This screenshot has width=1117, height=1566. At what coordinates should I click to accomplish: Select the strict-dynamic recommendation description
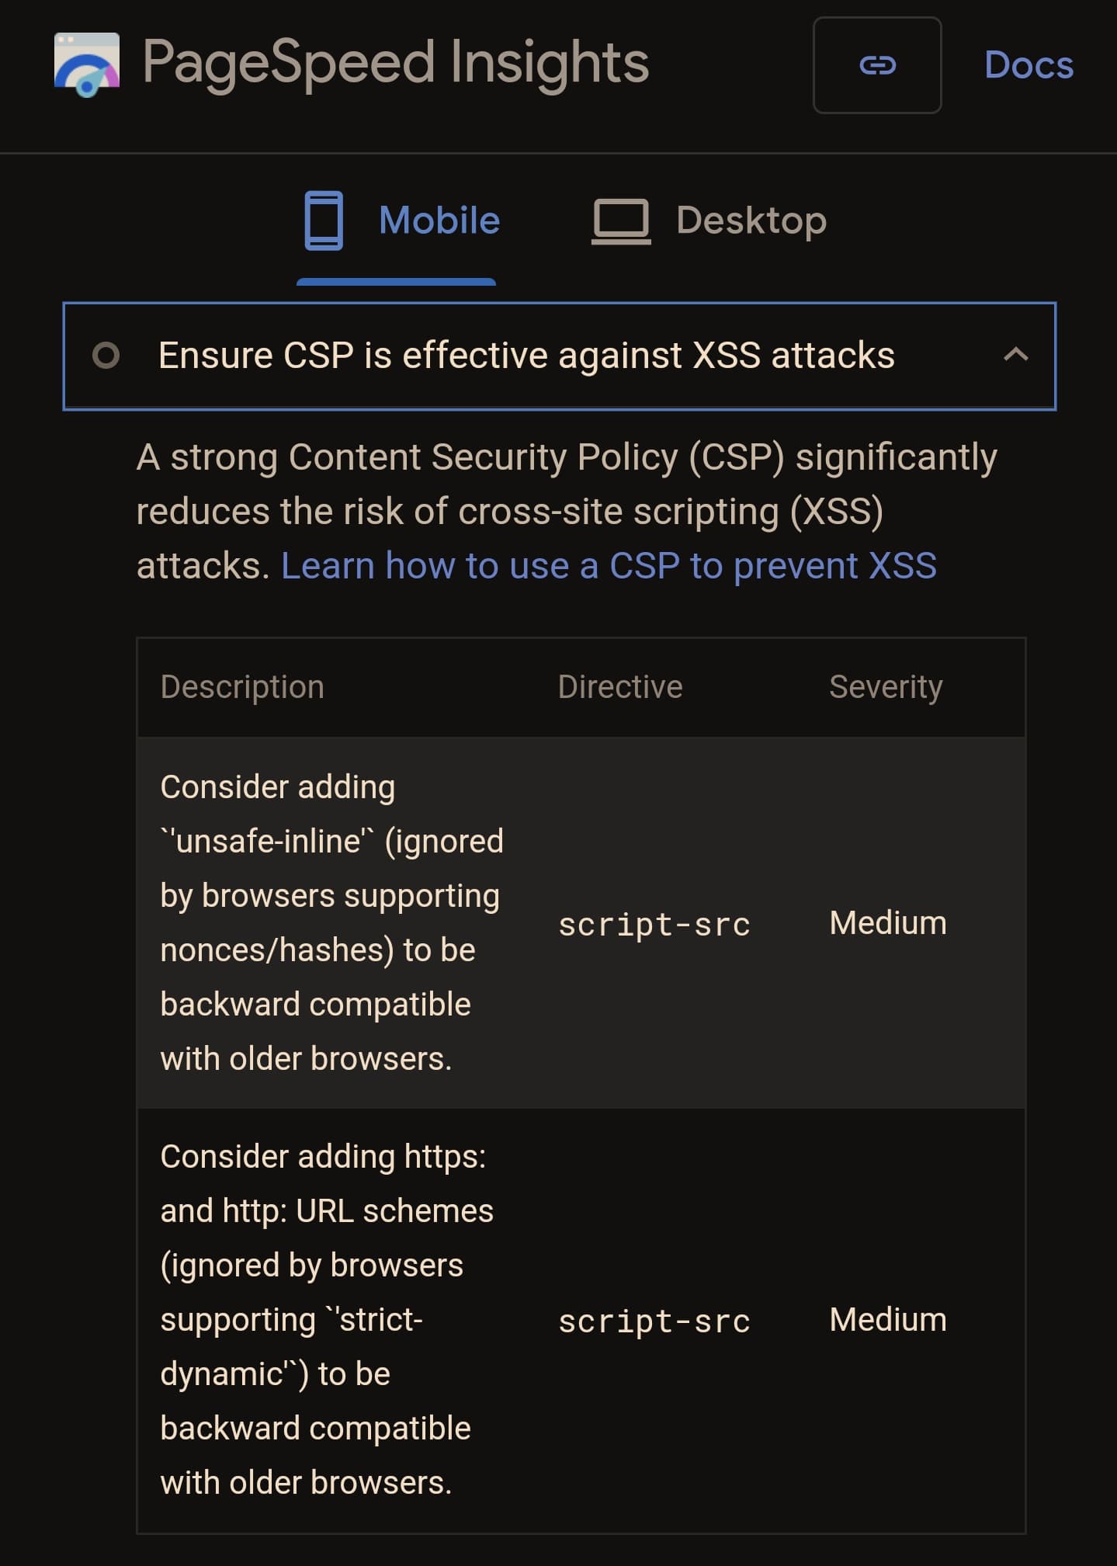tap(327, 1320)
